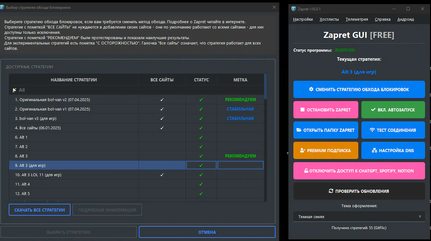Open the Справка menu
The height and width of the screenshot is (241, 431).
pos(382,19)
